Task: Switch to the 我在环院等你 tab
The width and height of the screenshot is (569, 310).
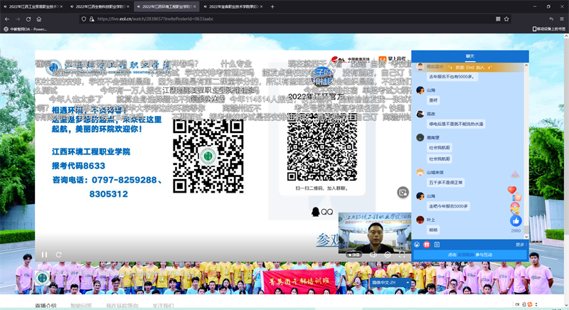Action: tap(122, 306)
